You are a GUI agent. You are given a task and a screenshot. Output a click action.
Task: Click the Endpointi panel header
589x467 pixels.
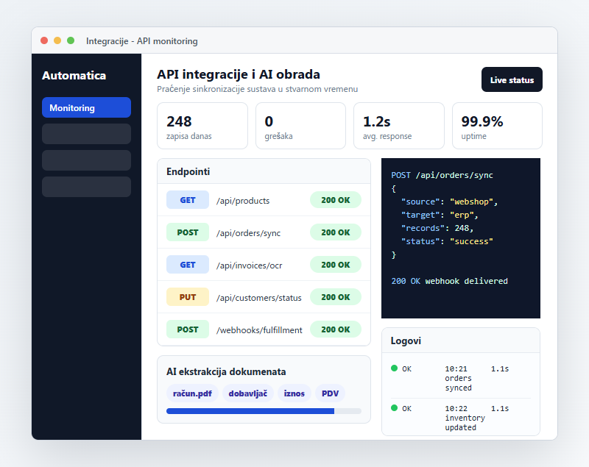[264, 171]
